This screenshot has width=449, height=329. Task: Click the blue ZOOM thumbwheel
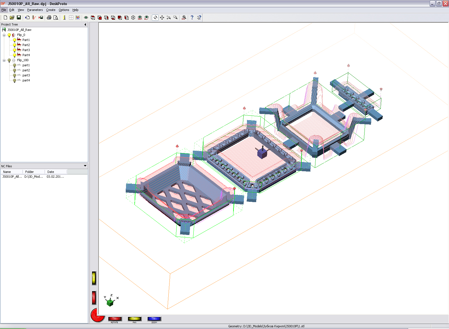click(154, 319)
